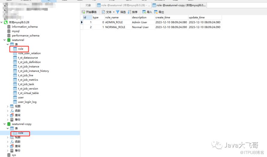Click the create_time column header
The height and width of the screenshot is (157, 267).
coord(172,17)
